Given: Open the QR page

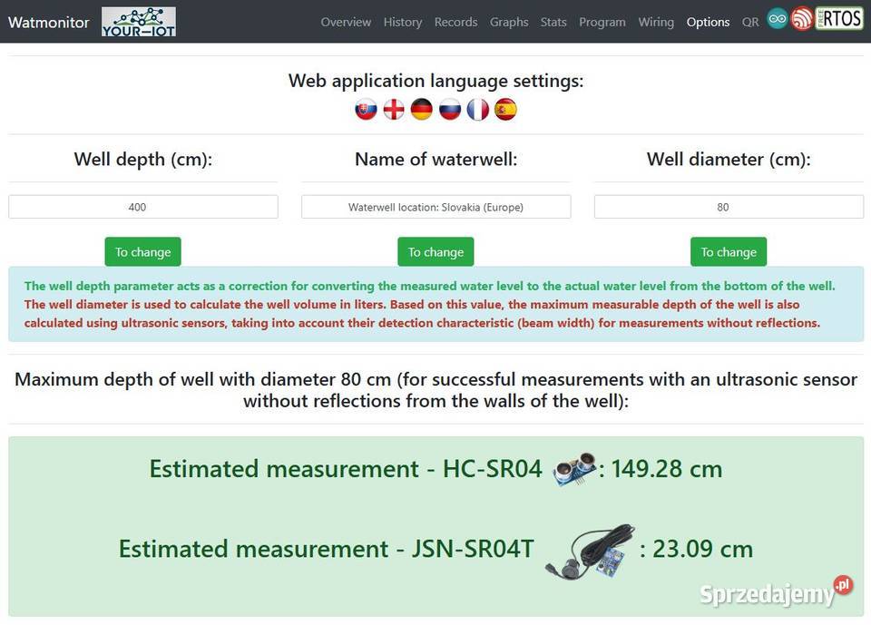Looking at the screenshot, I should (750, 22).
